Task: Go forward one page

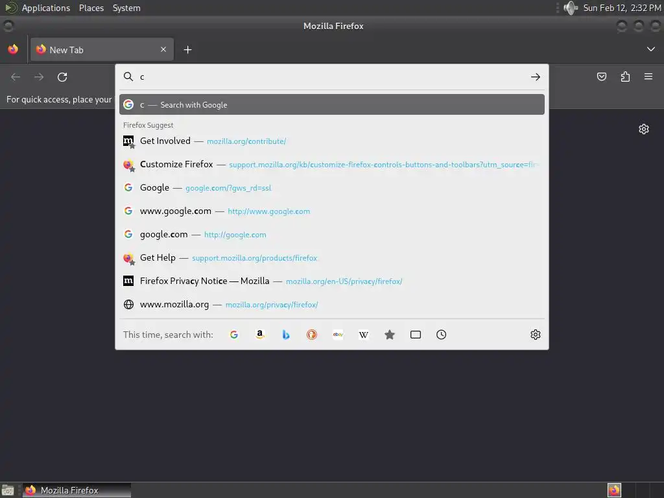Action: 39,77
